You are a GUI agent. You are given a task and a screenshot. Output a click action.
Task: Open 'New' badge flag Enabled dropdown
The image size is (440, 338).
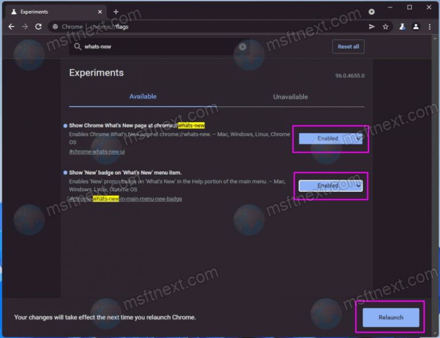click(330, 186)
